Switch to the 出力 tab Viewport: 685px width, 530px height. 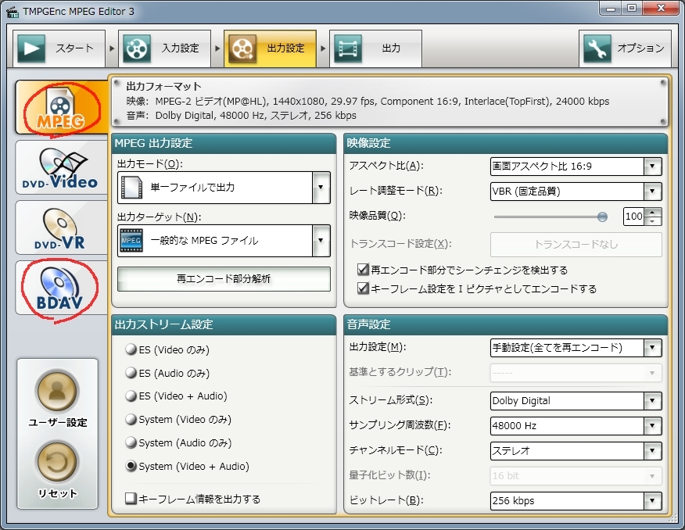pyautogui.click(x=375, y=48)
